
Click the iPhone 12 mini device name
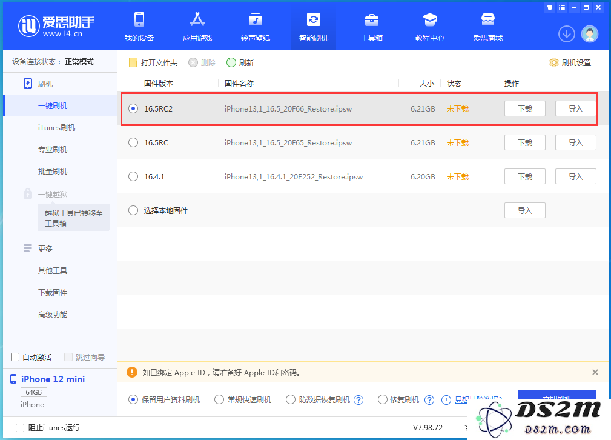pyautogui.click(x=53, y=379)
